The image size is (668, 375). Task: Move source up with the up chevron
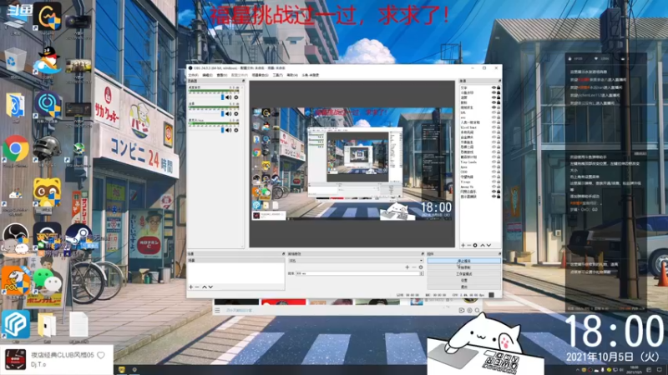coord(483,245)
